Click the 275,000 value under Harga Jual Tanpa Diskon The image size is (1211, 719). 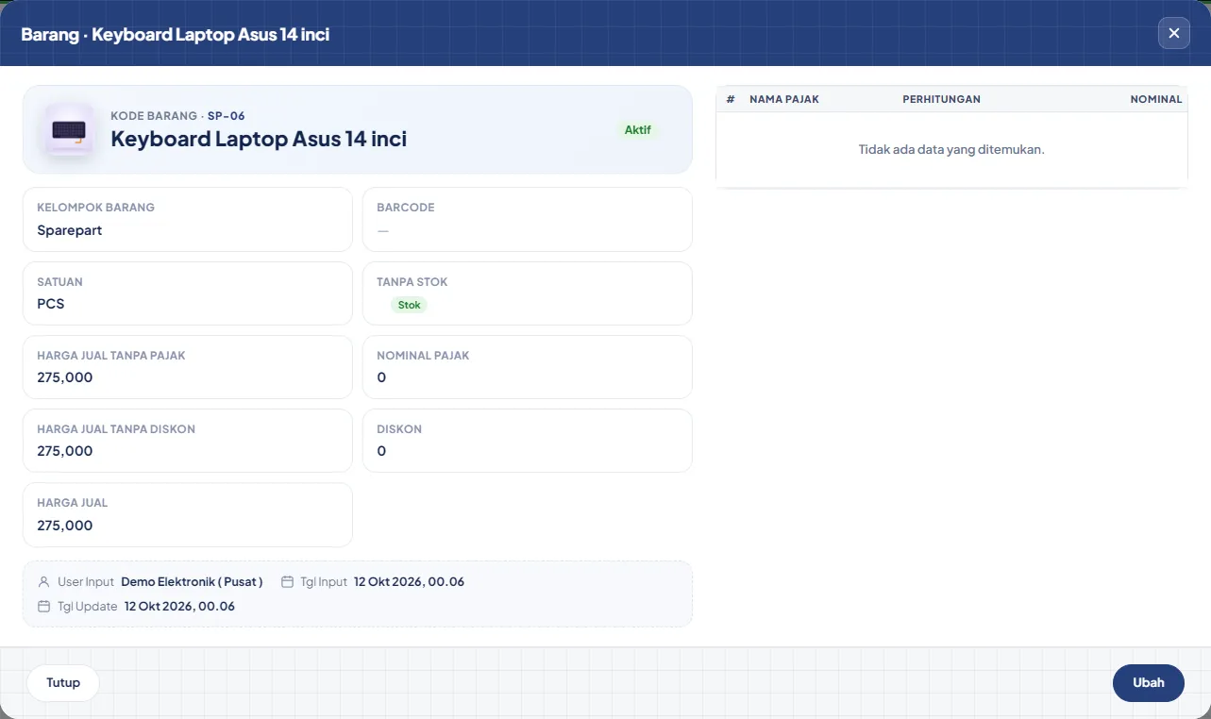coord(65,451)
